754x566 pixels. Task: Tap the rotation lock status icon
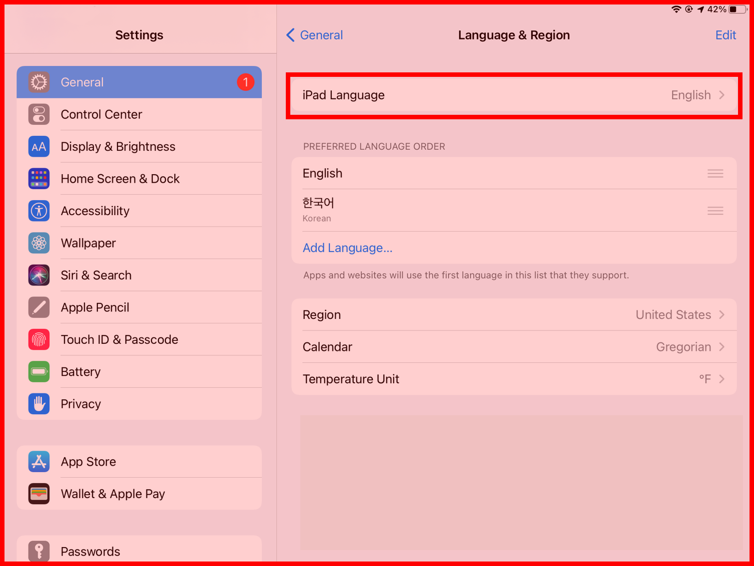[689, 9]
